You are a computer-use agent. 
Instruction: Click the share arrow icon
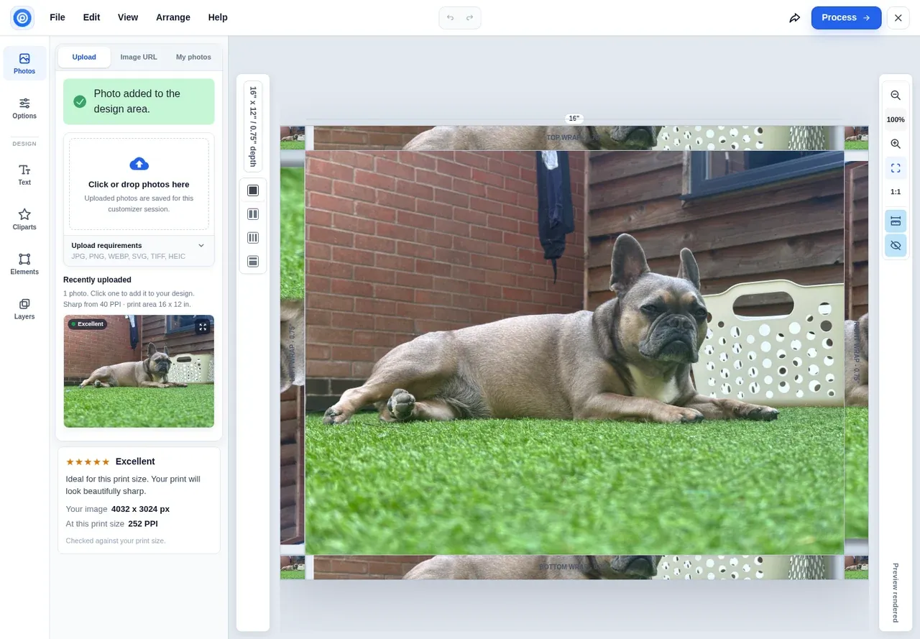pyautogui.click(x=794, y=18)
